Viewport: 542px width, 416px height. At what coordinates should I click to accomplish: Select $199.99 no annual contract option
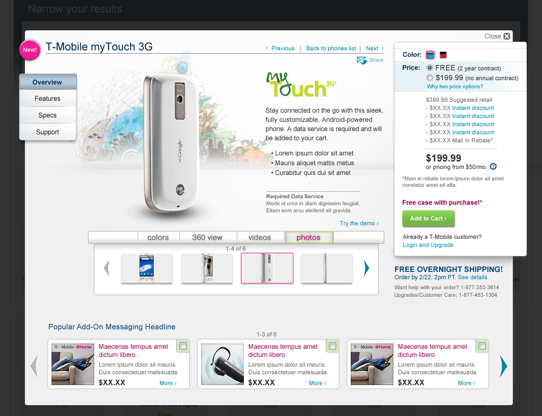click(430, 77)
